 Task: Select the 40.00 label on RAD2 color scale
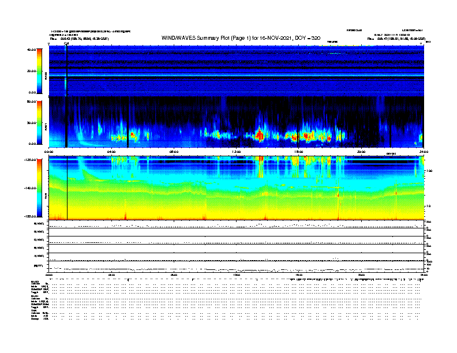pos(32,50)
